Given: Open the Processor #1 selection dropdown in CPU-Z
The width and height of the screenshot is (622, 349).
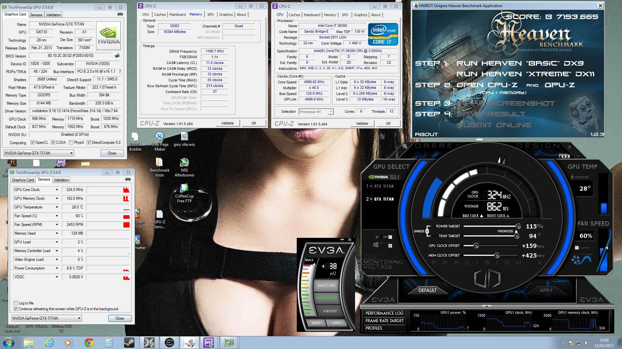Looking at the screenshot, I should tap(316, 112).
